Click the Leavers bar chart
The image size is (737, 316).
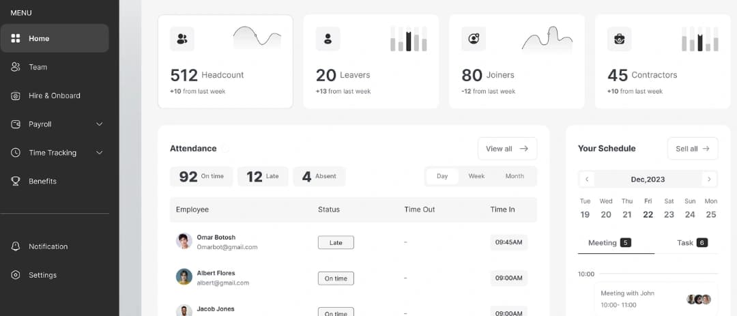click(409, 38)
